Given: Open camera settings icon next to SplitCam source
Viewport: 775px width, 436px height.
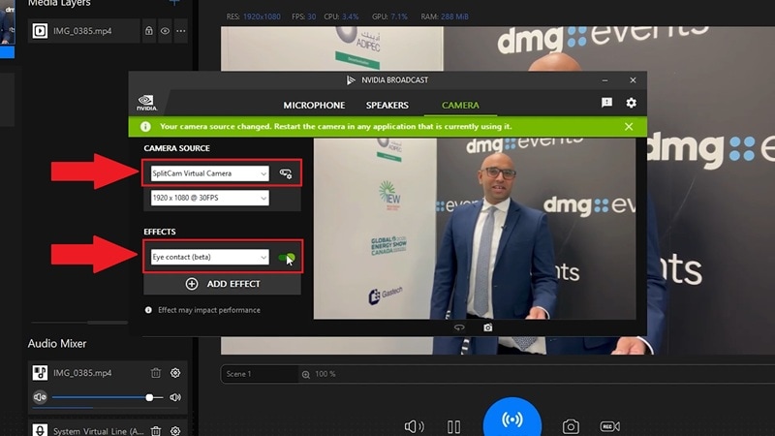Looking at the screenshot, I should pos(286,173).
